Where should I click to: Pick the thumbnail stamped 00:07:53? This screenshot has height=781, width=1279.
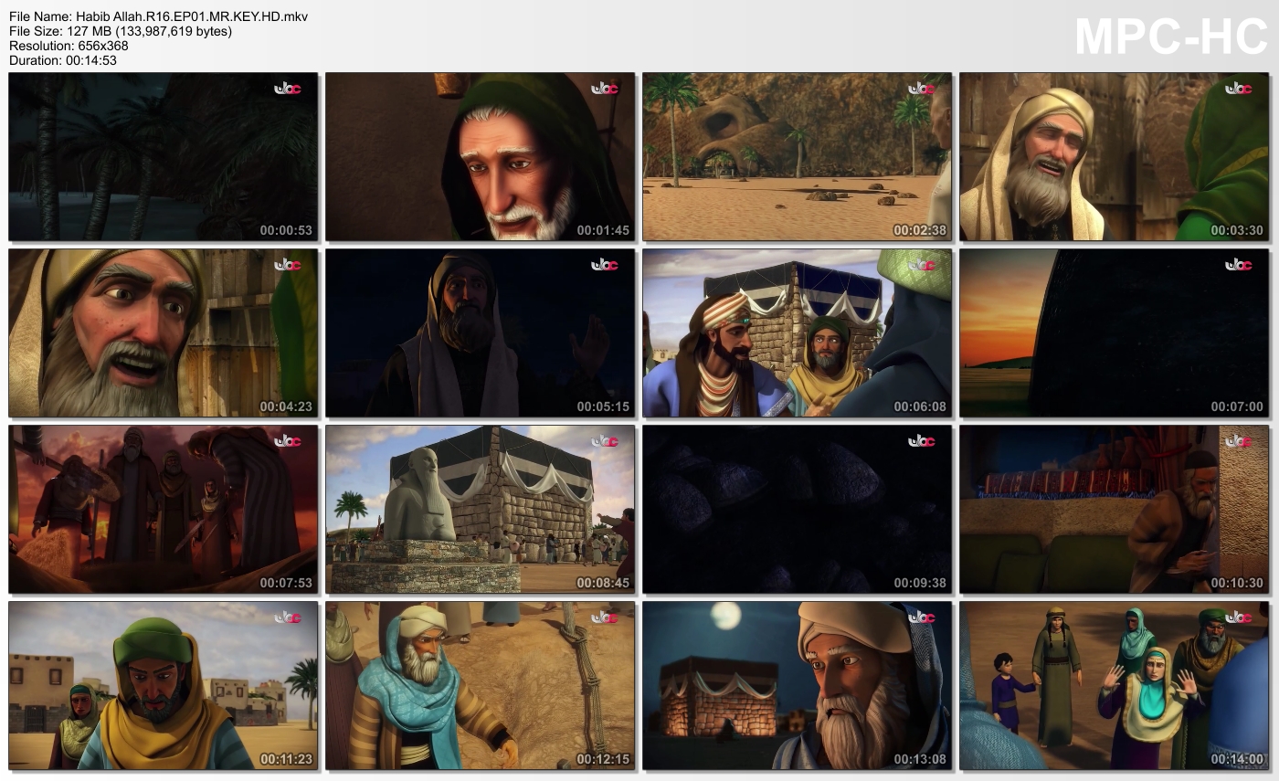164,510
